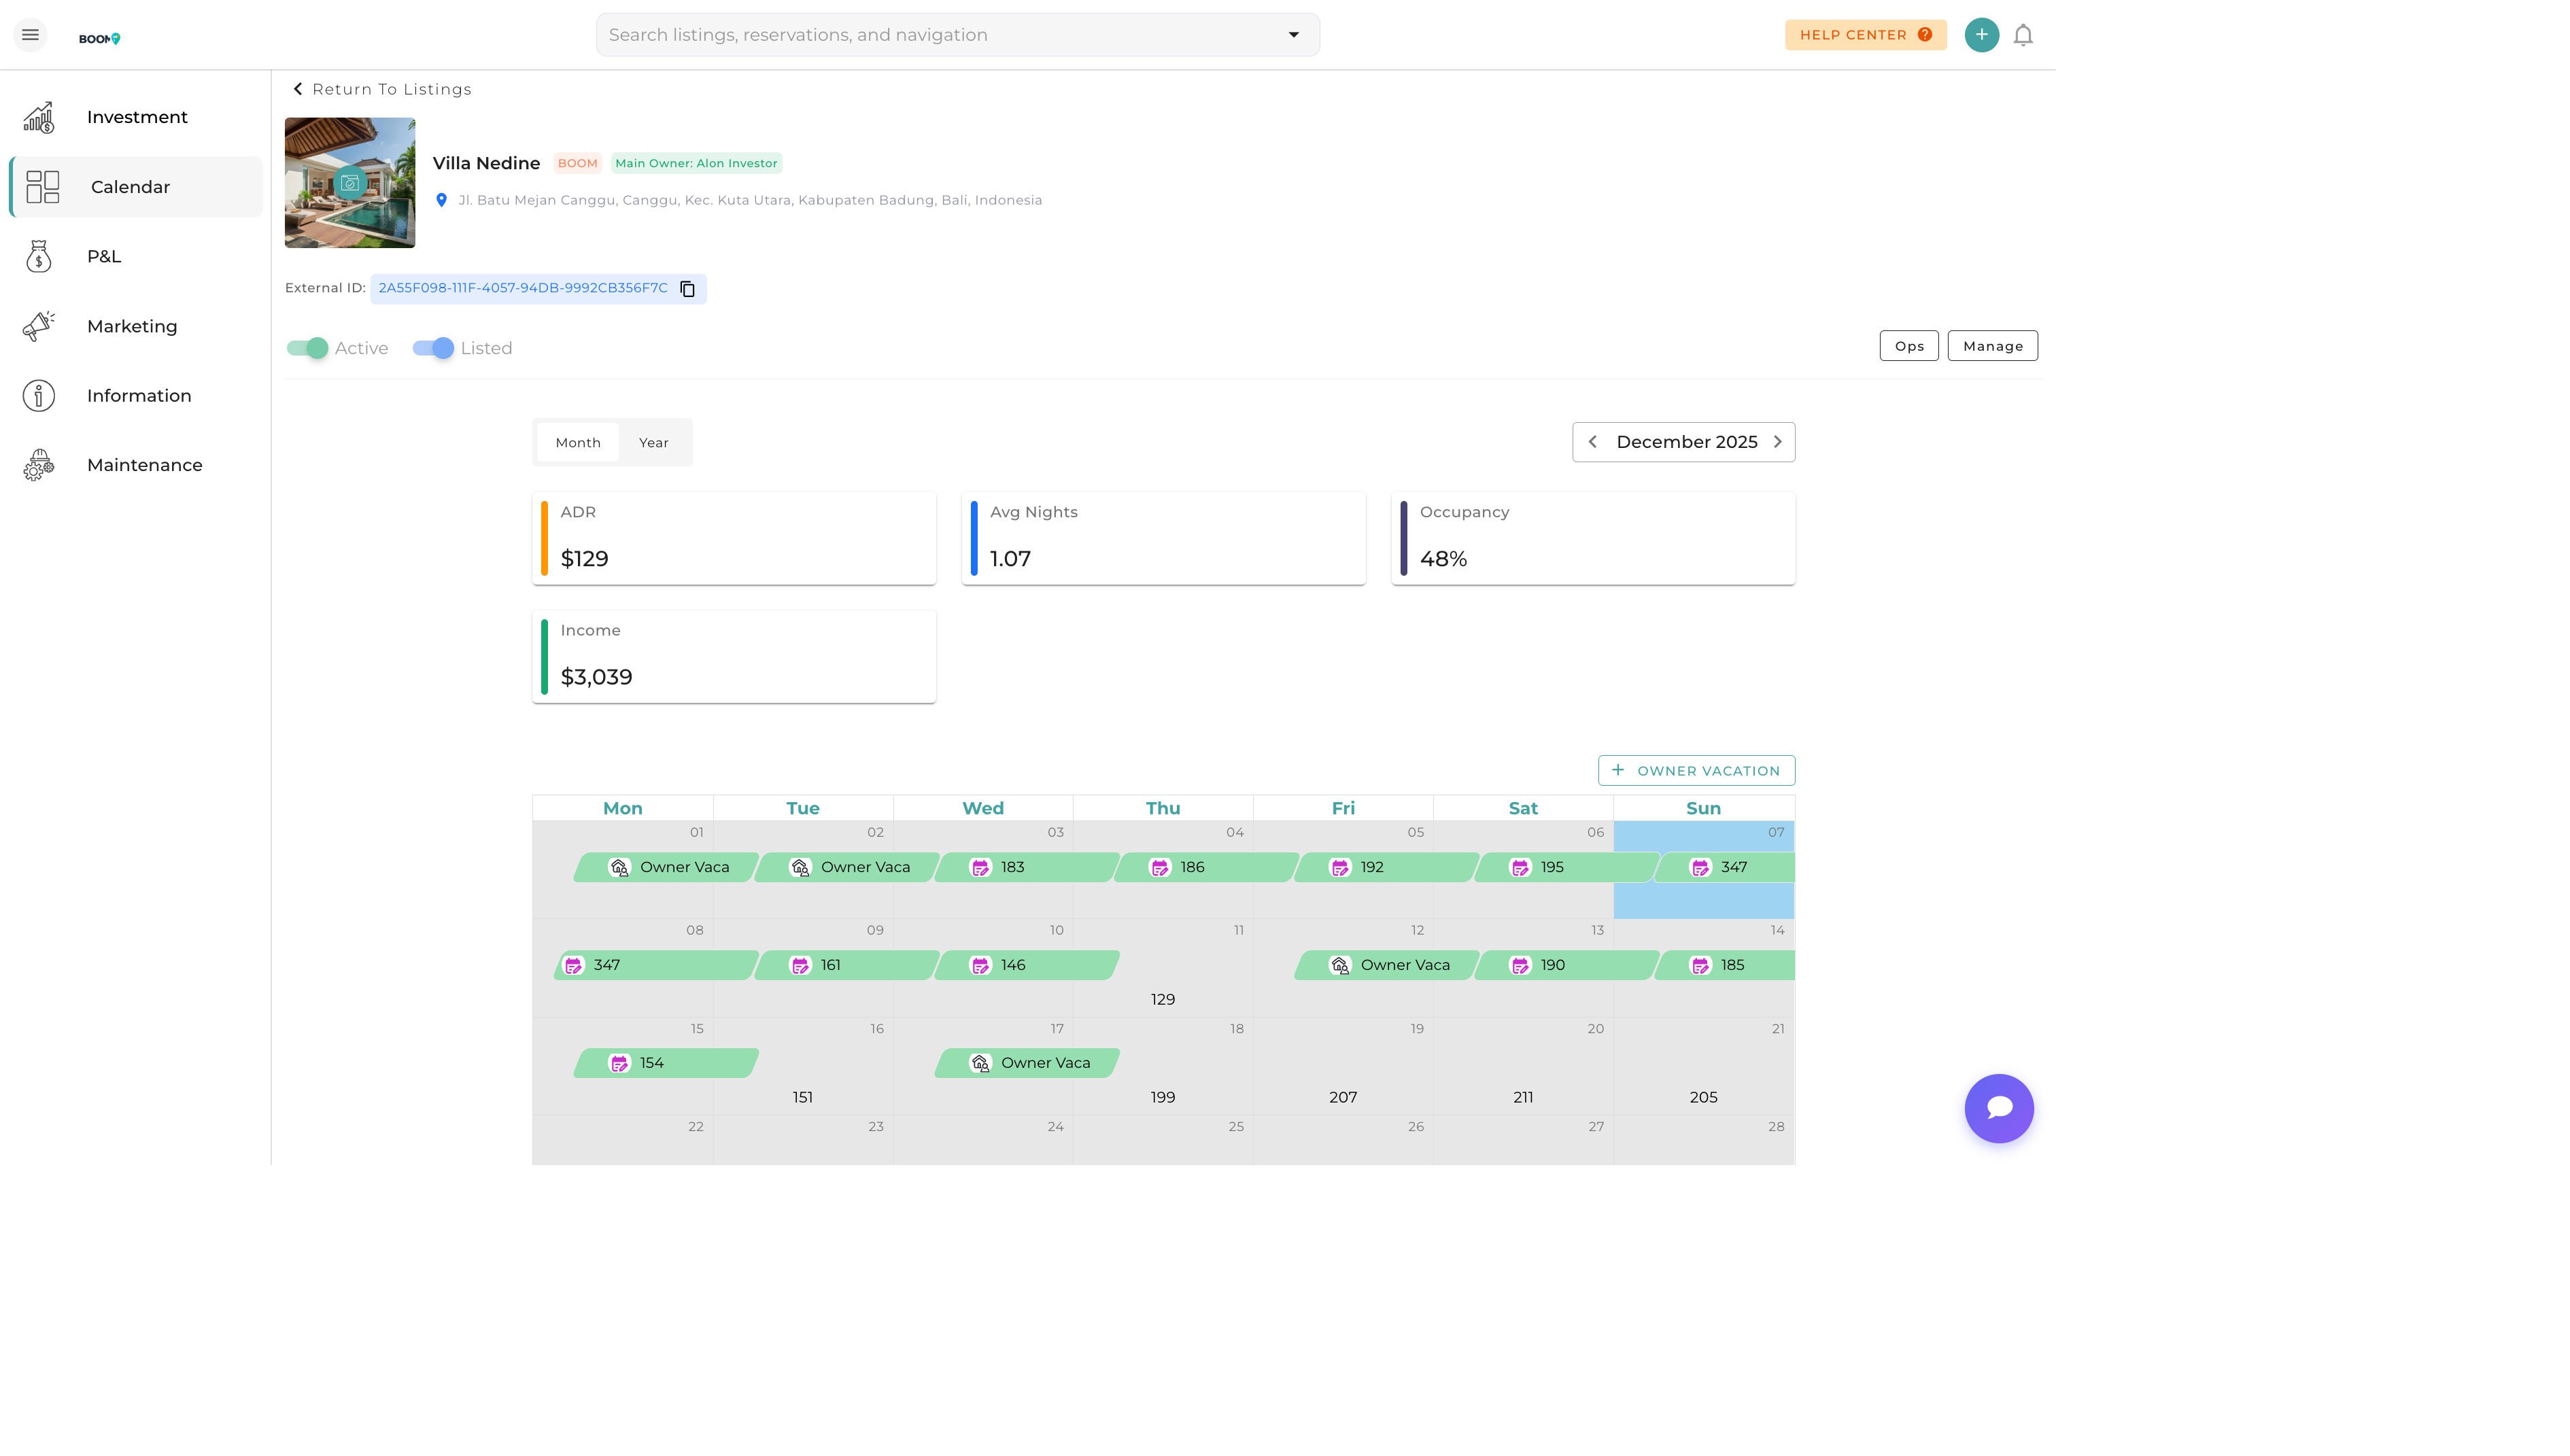Click the camera icon on villa photo
The image size is (2570, 1456).
pyautogui.click(x=350, y=183)
